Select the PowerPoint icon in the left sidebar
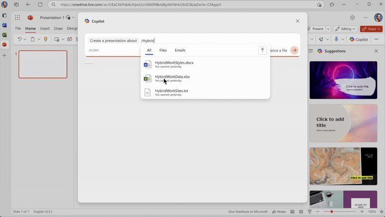The width and height of the screenshot is (385, 217). click(4, 44)
